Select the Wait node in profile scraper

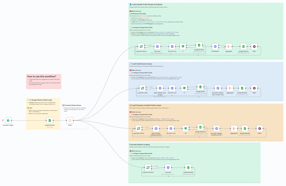(254, 46)
